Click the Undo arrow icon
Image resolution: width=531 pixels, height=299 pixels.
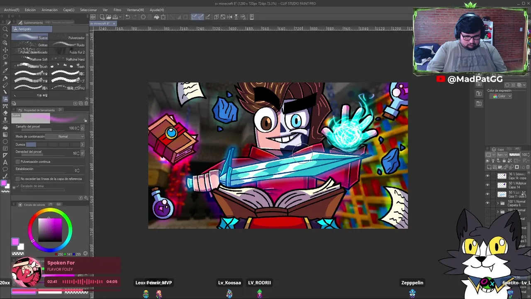pyautogui.click(x=128, y=17)
